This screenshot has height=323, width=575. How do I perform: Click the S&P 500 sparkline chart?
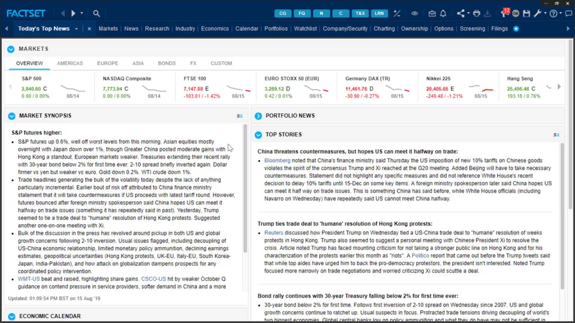(x=73, y=88)
